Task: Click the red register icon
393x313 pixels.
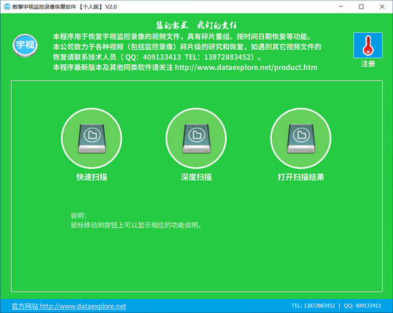Action: tap(367, 46)
